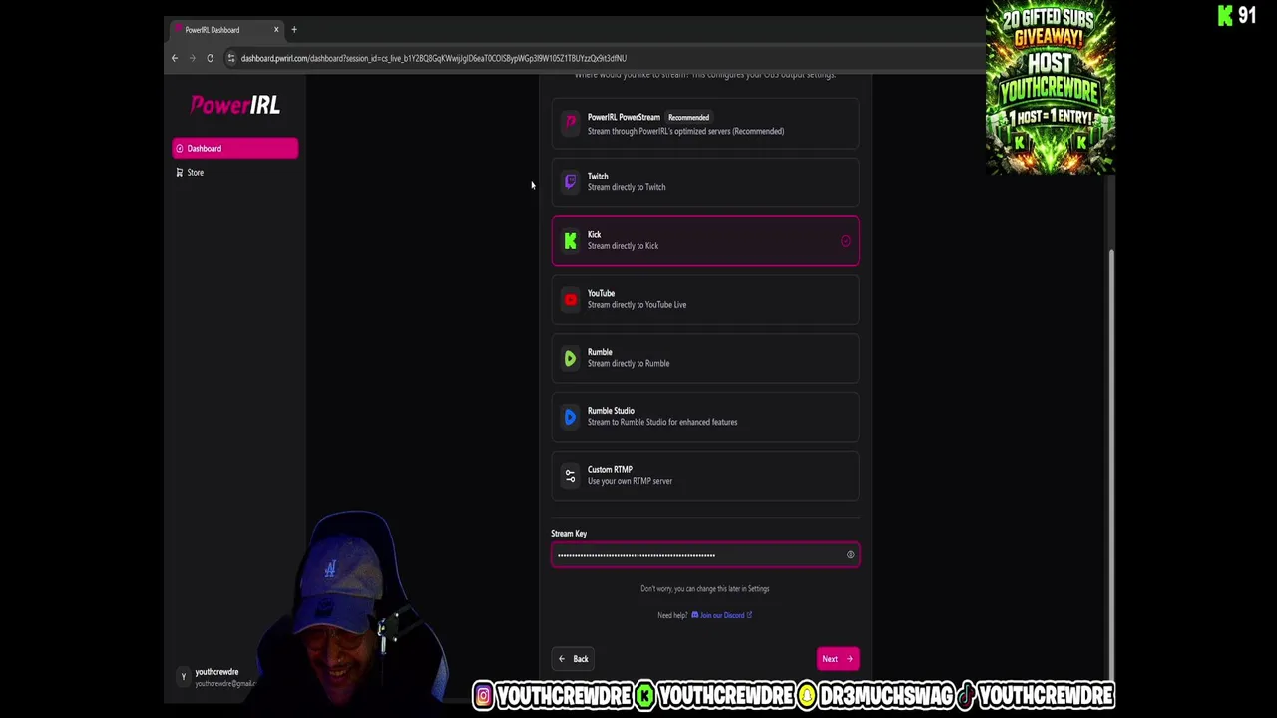Image resolution: width=1277 pixels, height=718 pixels.
Task: Click "Don't worry, you can change this later" note
Action: (705, 589)
